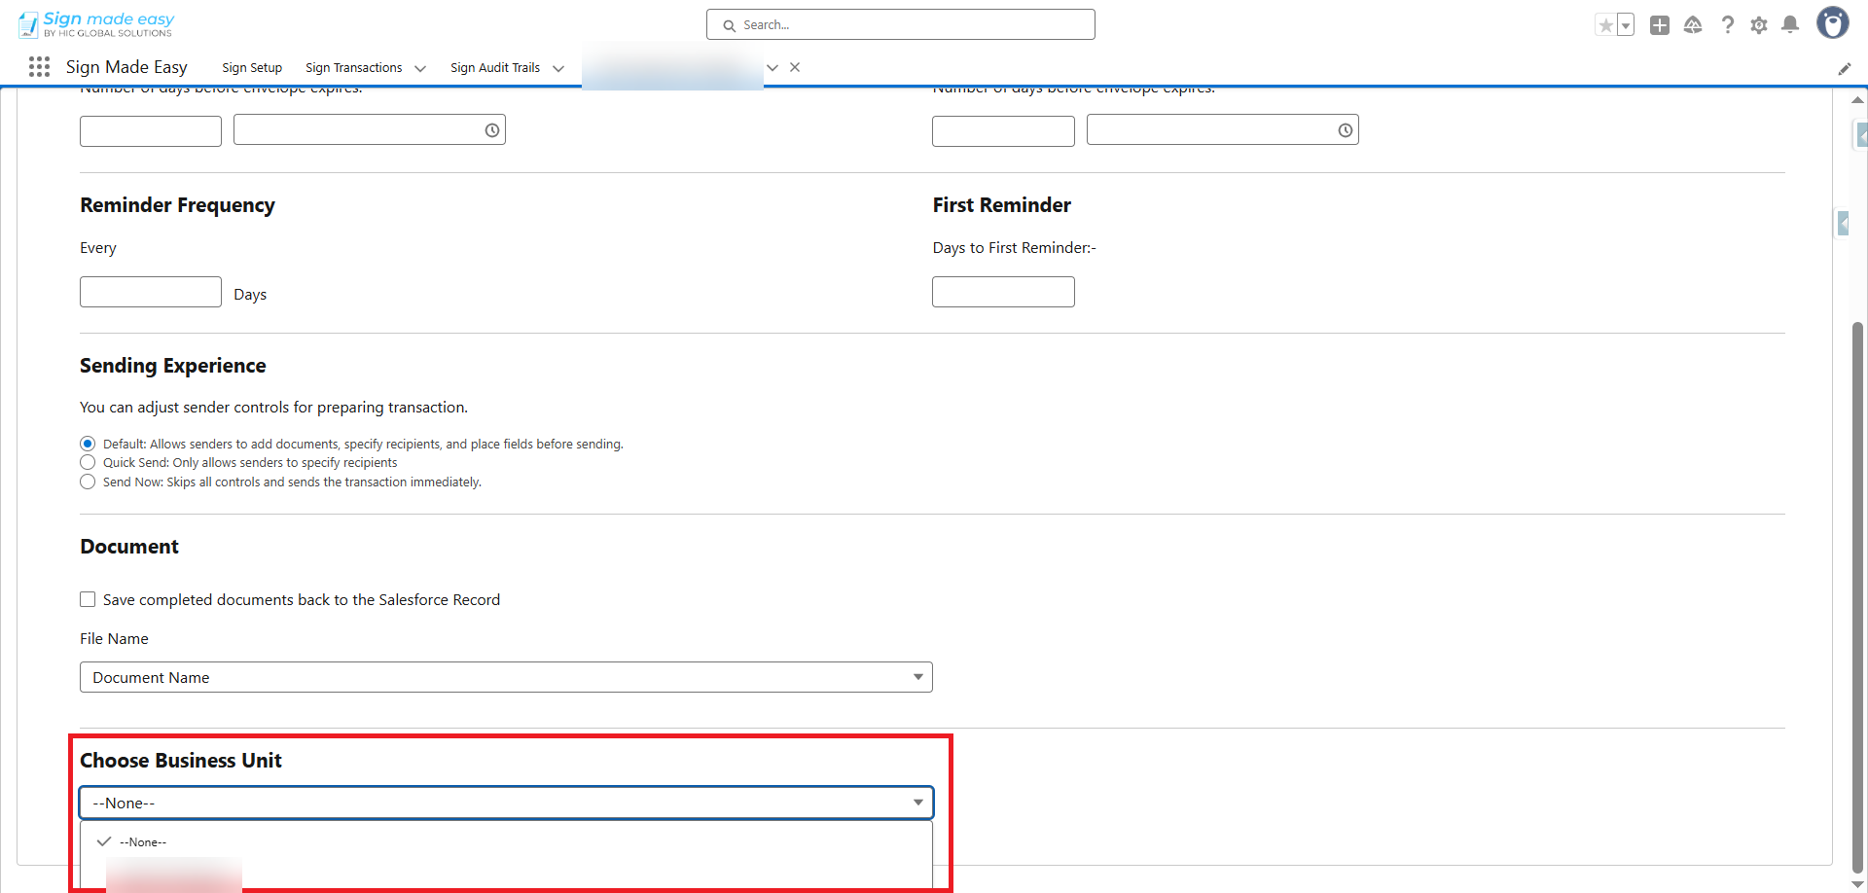1868x893 pixels.
Task: Select the Send Now option
Action: coord(88,482)
